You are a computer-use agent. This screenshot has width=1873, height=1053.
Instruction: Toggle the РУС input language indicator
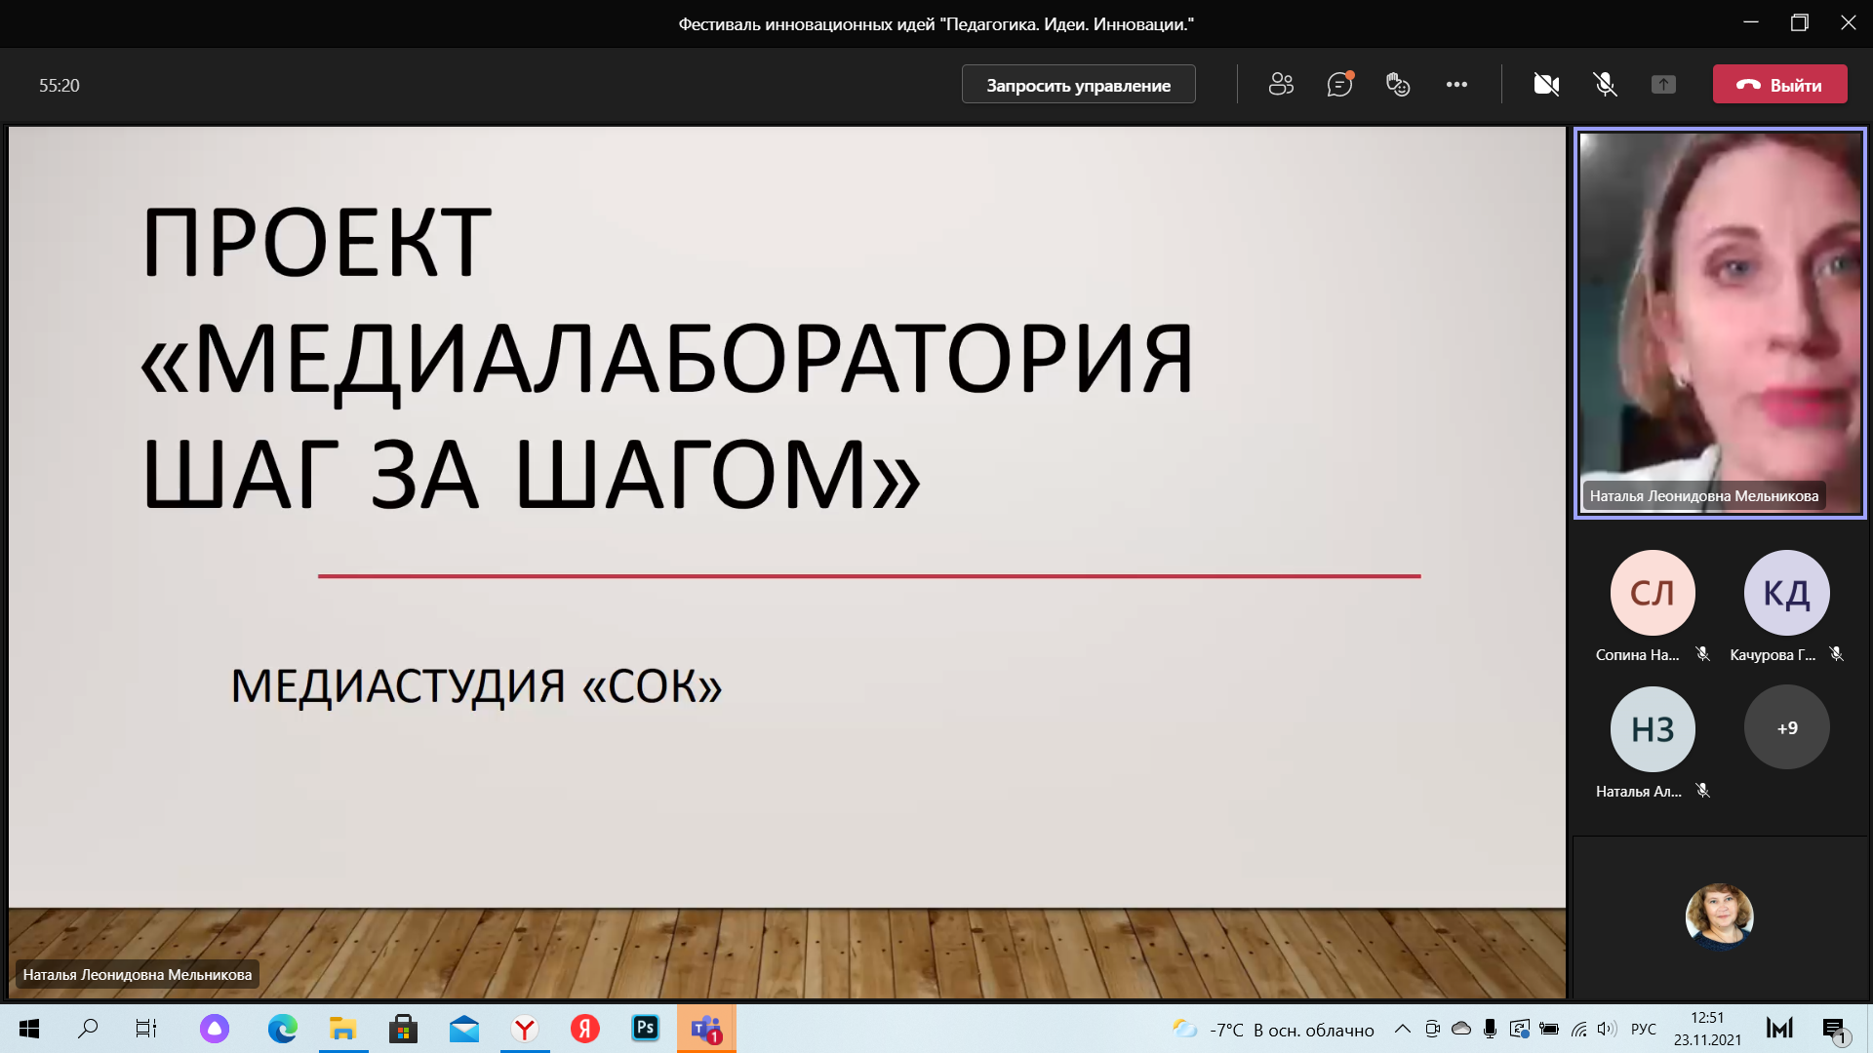point(1644,1029)
